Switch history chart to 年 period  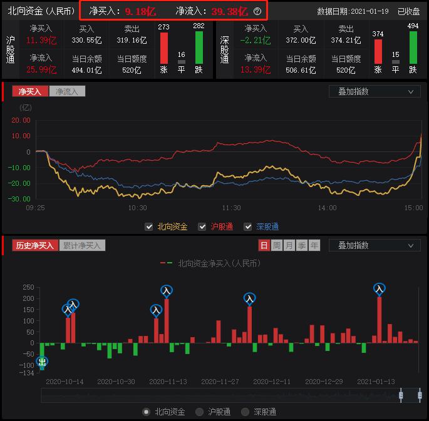(x=314, y=245)
